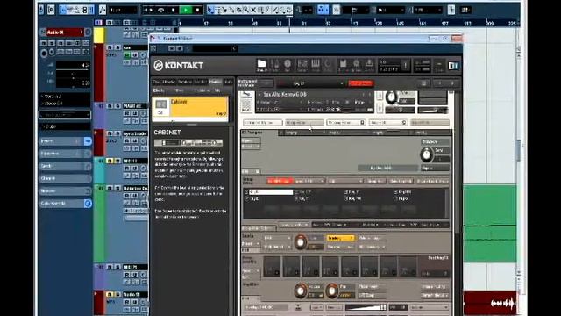Click the Native Instruments logo in Kontakt

pyautogui.click(x=453, y=66)
